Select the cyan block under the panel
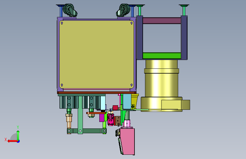The height and width of the screenshot is (159, 246). click(x=127, y=101)
